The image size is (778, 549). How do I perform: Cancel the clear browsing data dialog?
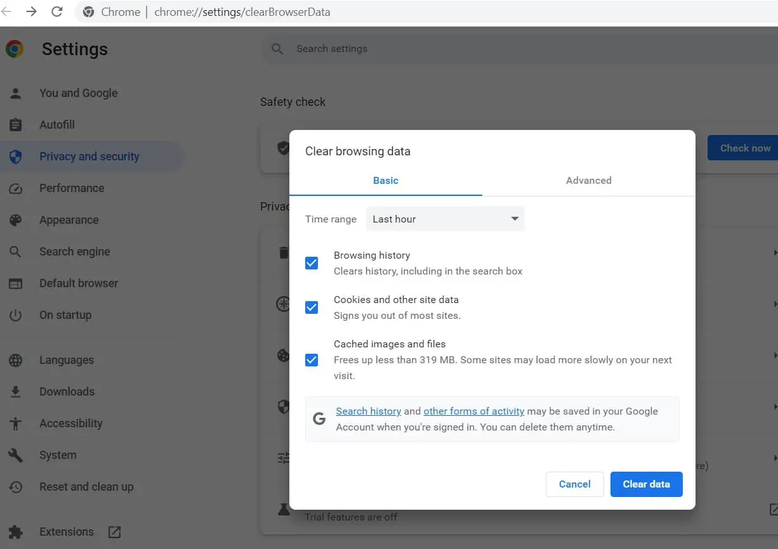click(x=574, y=484)
